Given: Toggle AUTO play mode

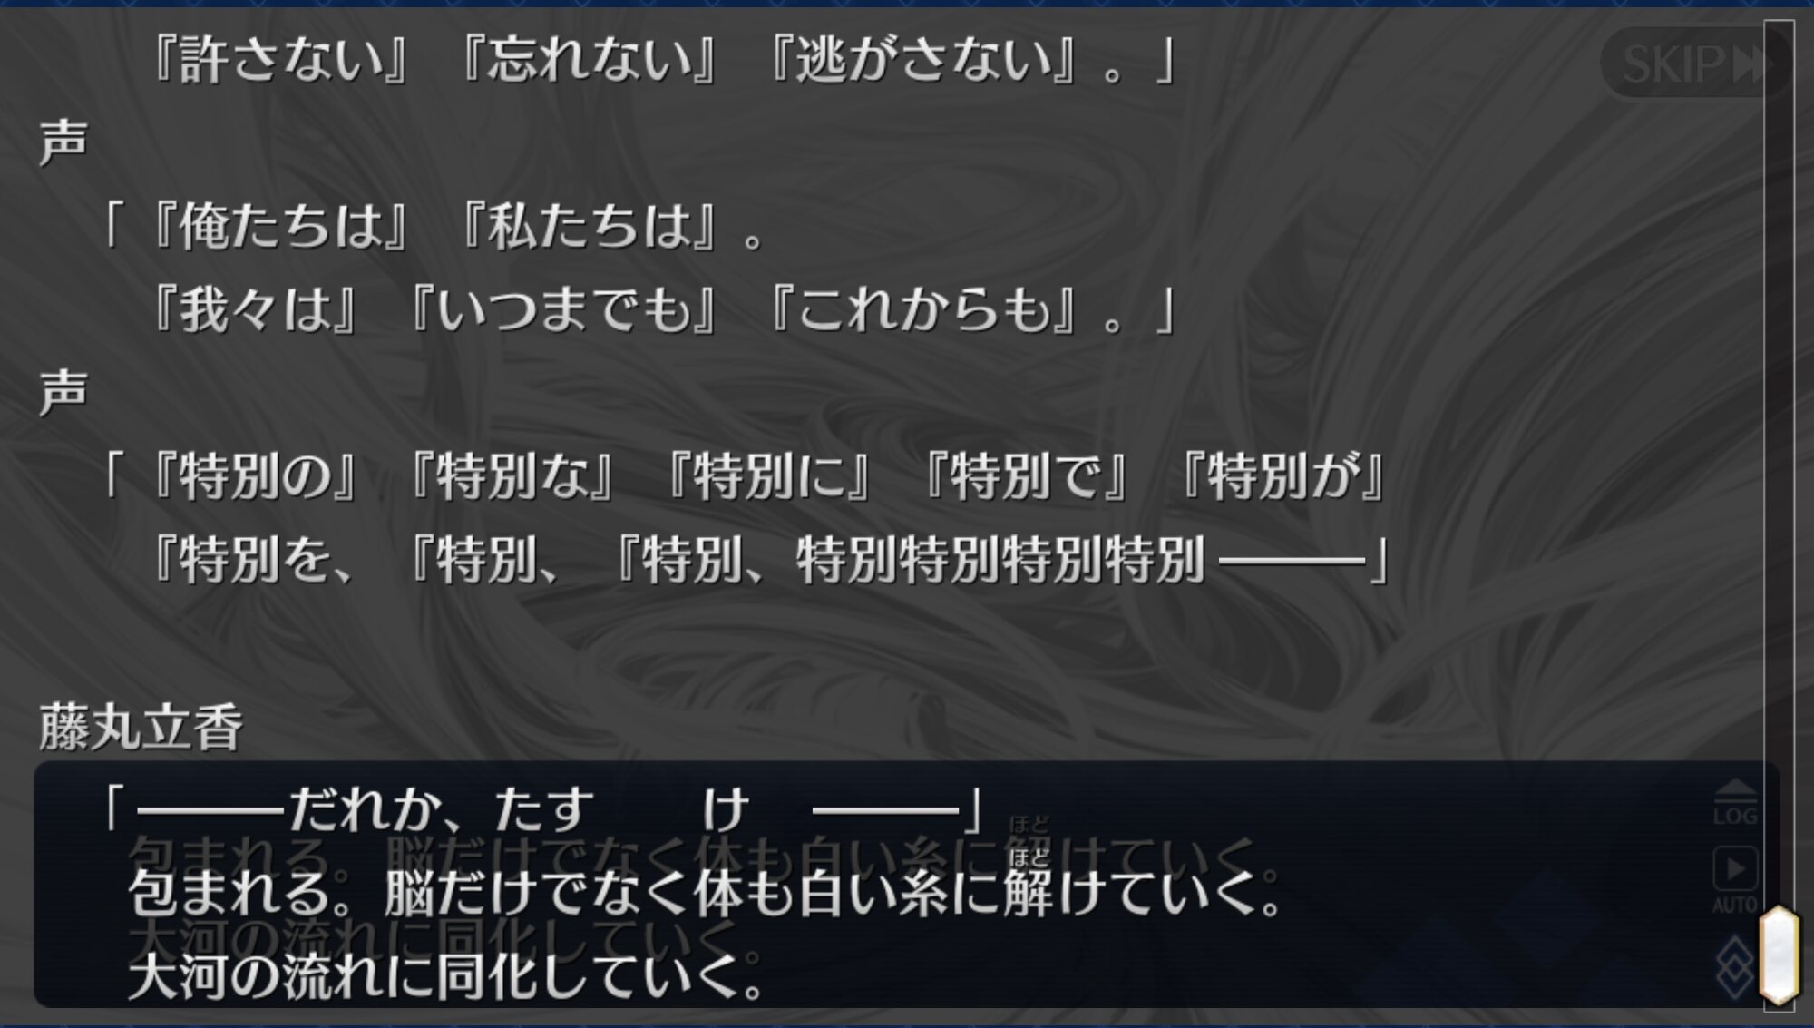Looking at the screenshot, I should pyautogui.click(x=1735, y=880).
